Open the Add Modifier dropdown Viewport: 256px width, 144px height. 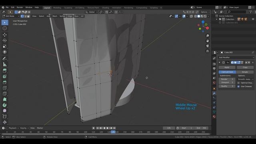(236, 58)
